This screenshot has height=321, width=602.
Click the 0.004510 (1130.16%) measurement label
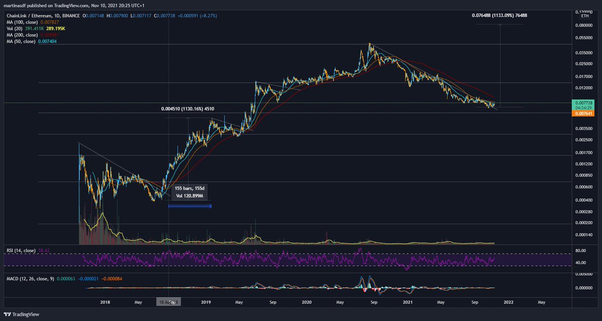188,108
